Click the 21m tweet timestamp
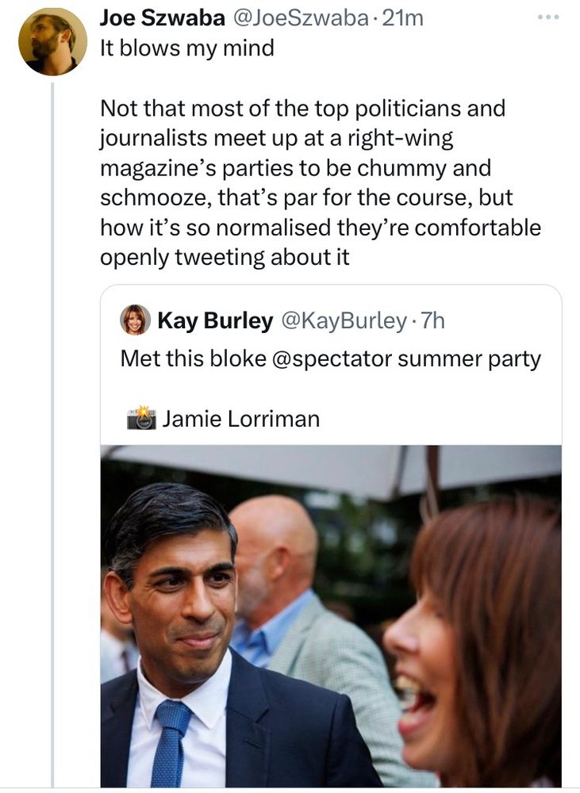 (x=403, y=19)
